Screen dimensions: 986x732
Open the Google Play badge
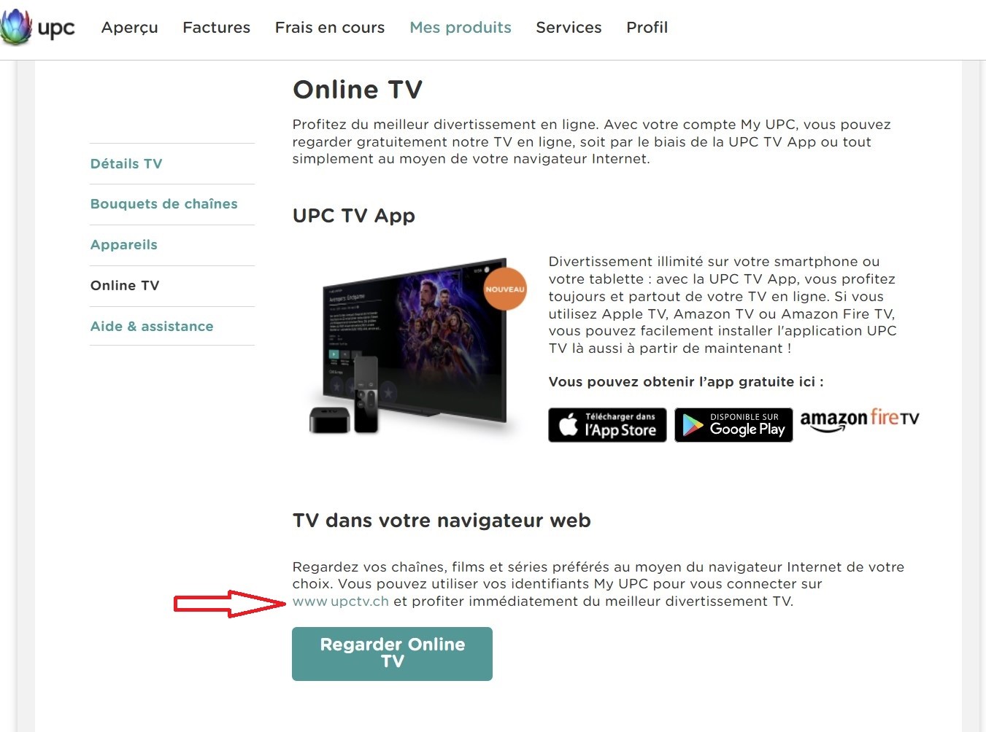(x=733, y=425)
